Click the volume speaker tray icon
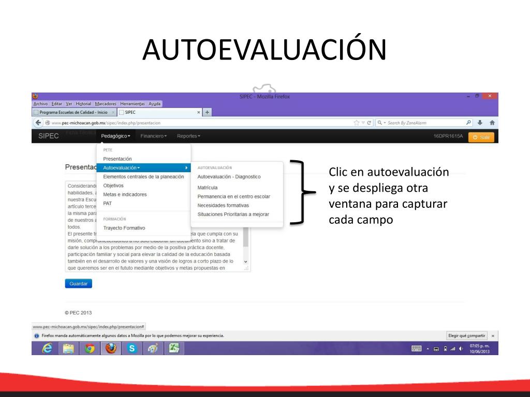The height and width of the screenshot is (397, 530). [x=461, y=349]
